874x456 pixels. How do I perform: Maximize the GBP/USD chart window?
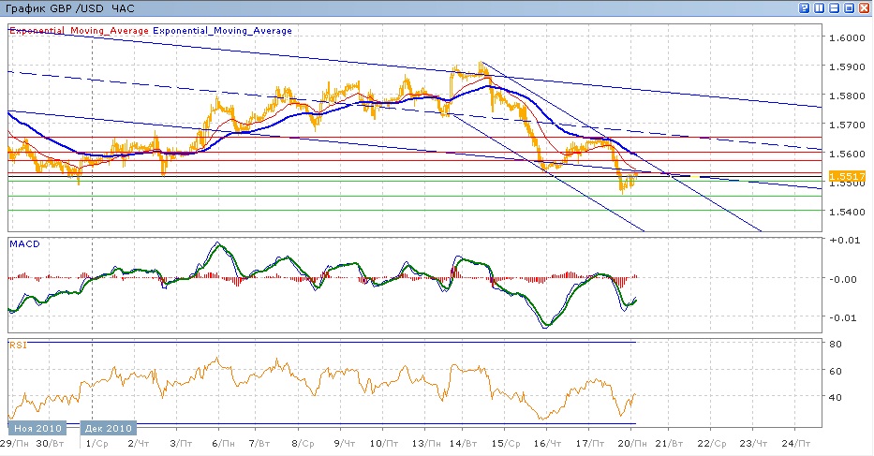850,7
